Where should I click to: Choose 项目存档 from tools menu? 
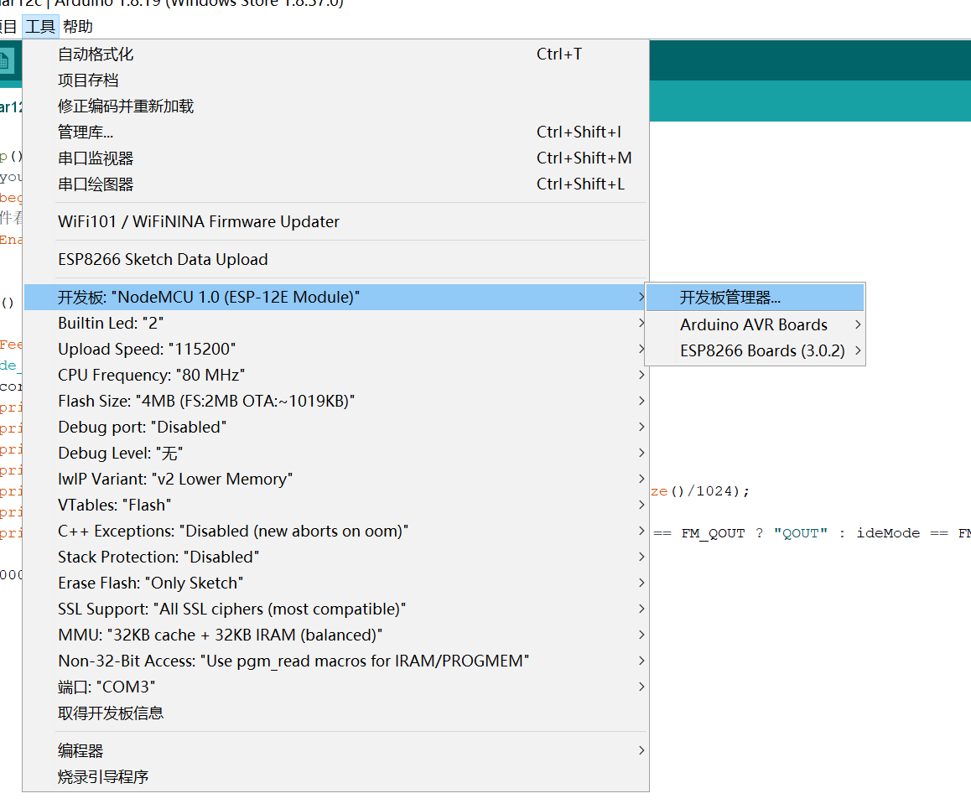[x=335, y=80]
